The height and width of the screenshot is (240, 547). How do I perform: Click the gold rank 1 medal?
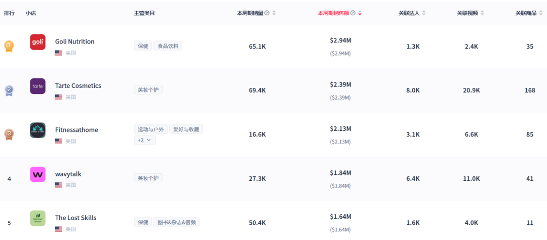(x=9, y=46)
